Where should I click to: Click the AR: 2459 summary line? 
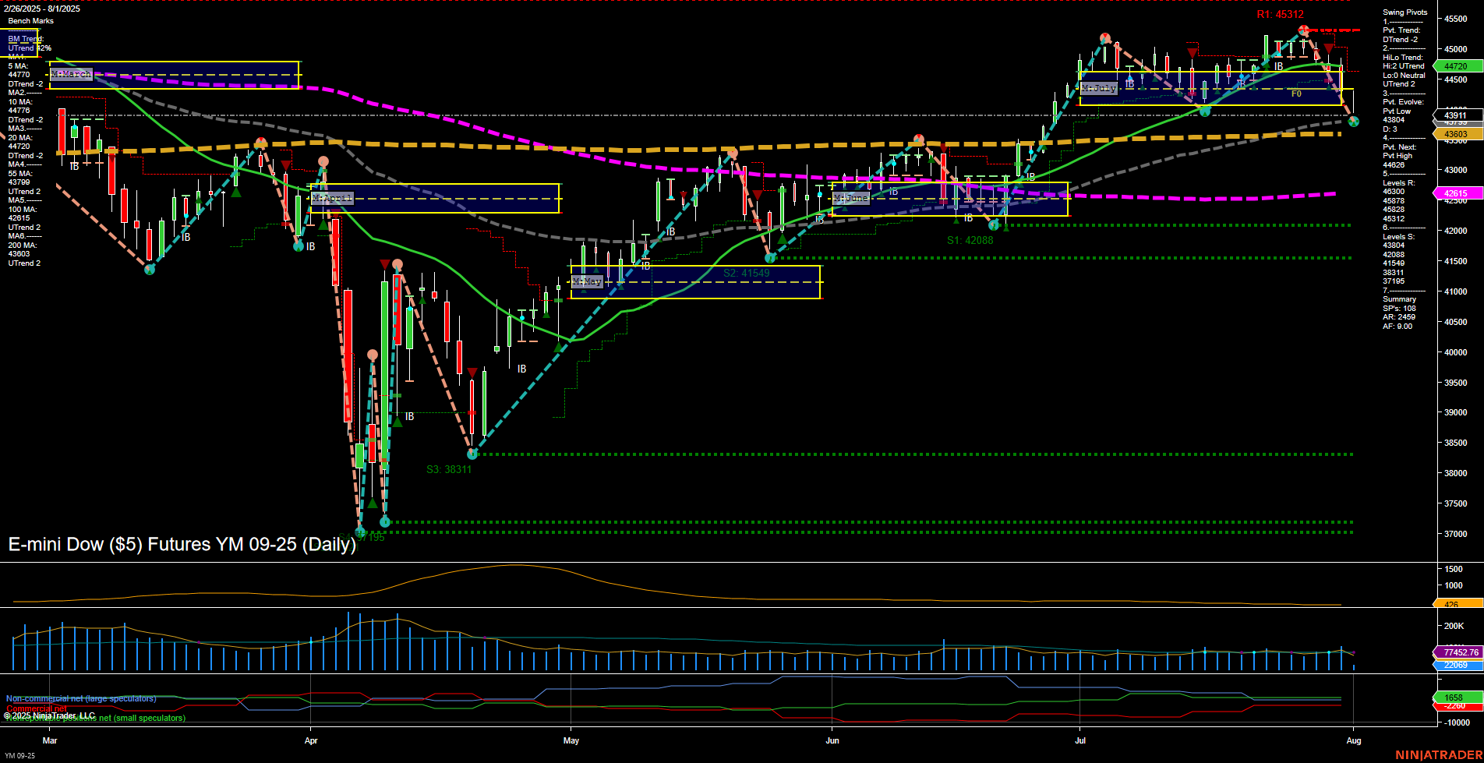point(1399,317)
